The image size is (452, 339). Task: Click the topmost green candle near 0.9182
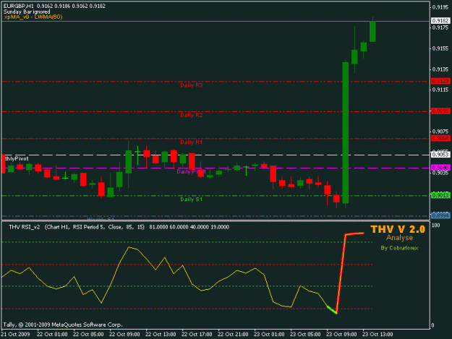pyautogui.click(x=372, y=31)
